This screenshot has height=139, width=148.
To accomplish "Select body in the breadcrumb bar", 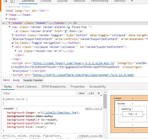I will click(x=17, y=80).
